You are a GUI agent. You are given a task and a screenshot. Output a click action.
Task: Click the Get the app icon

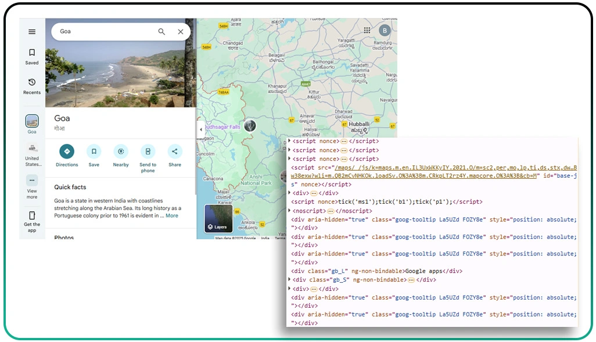(32, 216)
